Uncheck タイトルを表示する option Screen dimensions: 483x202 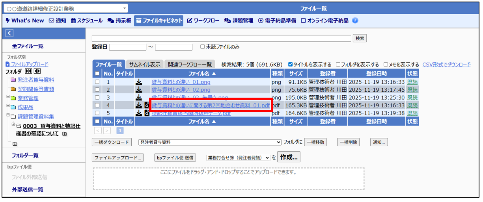coord(291,65)
